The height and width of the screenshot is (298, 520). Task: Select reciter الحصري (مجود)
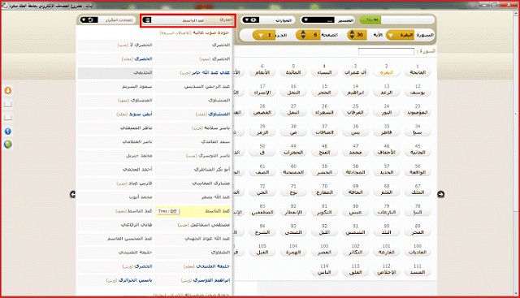point(193,58)
